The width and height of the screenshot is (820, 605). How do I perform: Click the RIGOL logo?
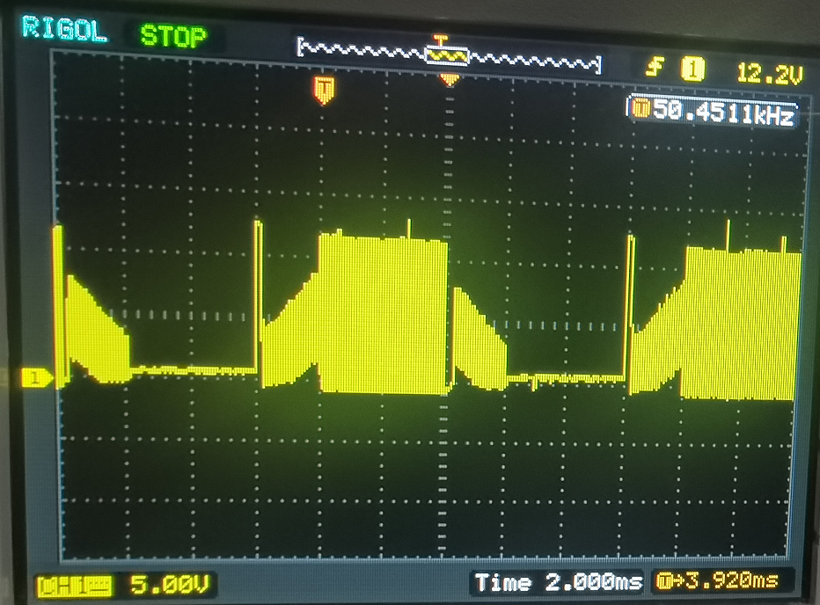64,29
